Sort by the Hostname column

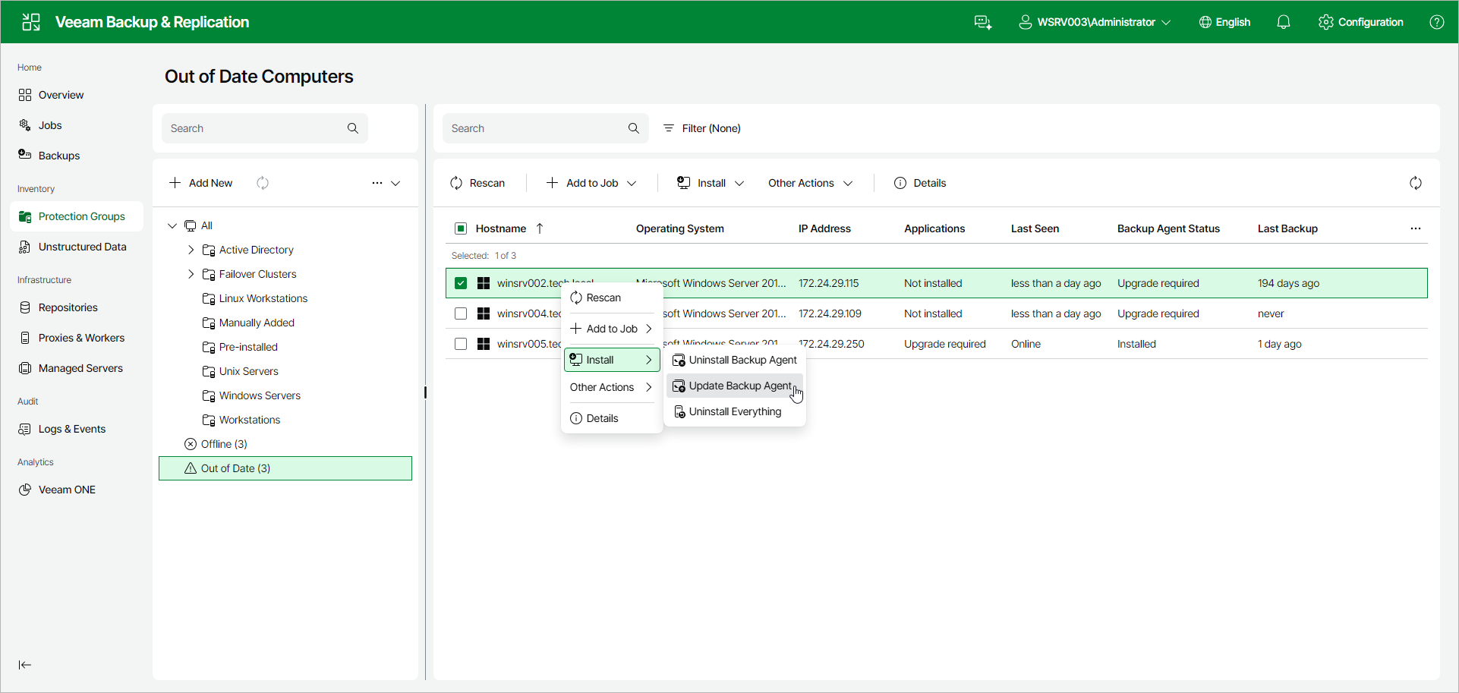point(501,228)
